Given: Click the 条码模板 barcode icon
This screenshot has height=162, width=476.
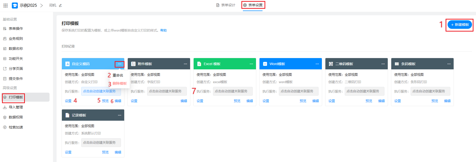Looking at the screenshot, I should (x=397, y=64).
